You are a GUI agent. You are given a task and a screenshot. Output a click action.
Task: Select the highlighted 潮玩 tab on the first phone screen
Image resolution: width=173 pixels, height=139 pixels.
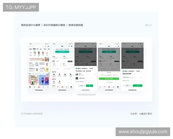pos(34,49)
